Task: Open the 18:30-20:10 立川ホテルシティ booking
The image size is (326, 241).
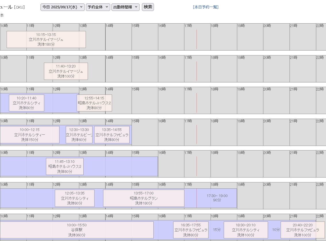Action: pyautogui.click(x=246, y=230)
